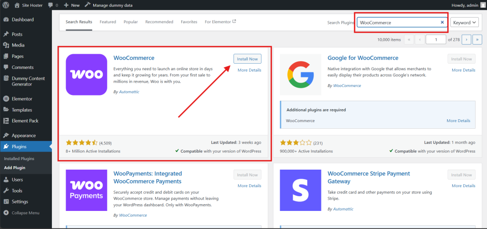Open the plus New content menu
Viewport: 487px width, 229px height.
pyautogui.click(x=71, y=5)
